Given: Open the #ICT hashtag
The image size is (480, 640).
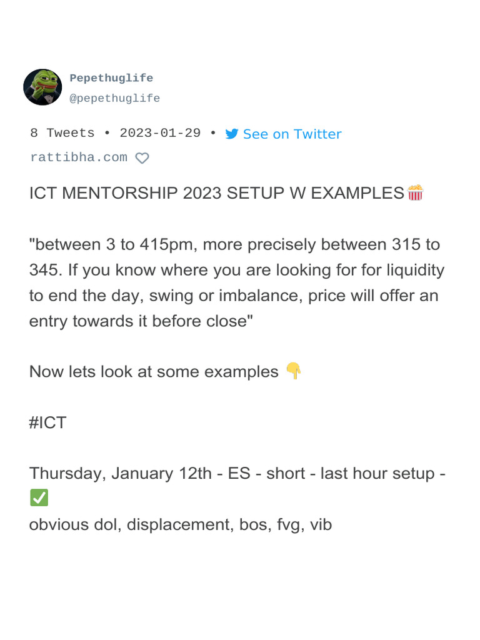Looking at the screenshot, I should 47,422.
